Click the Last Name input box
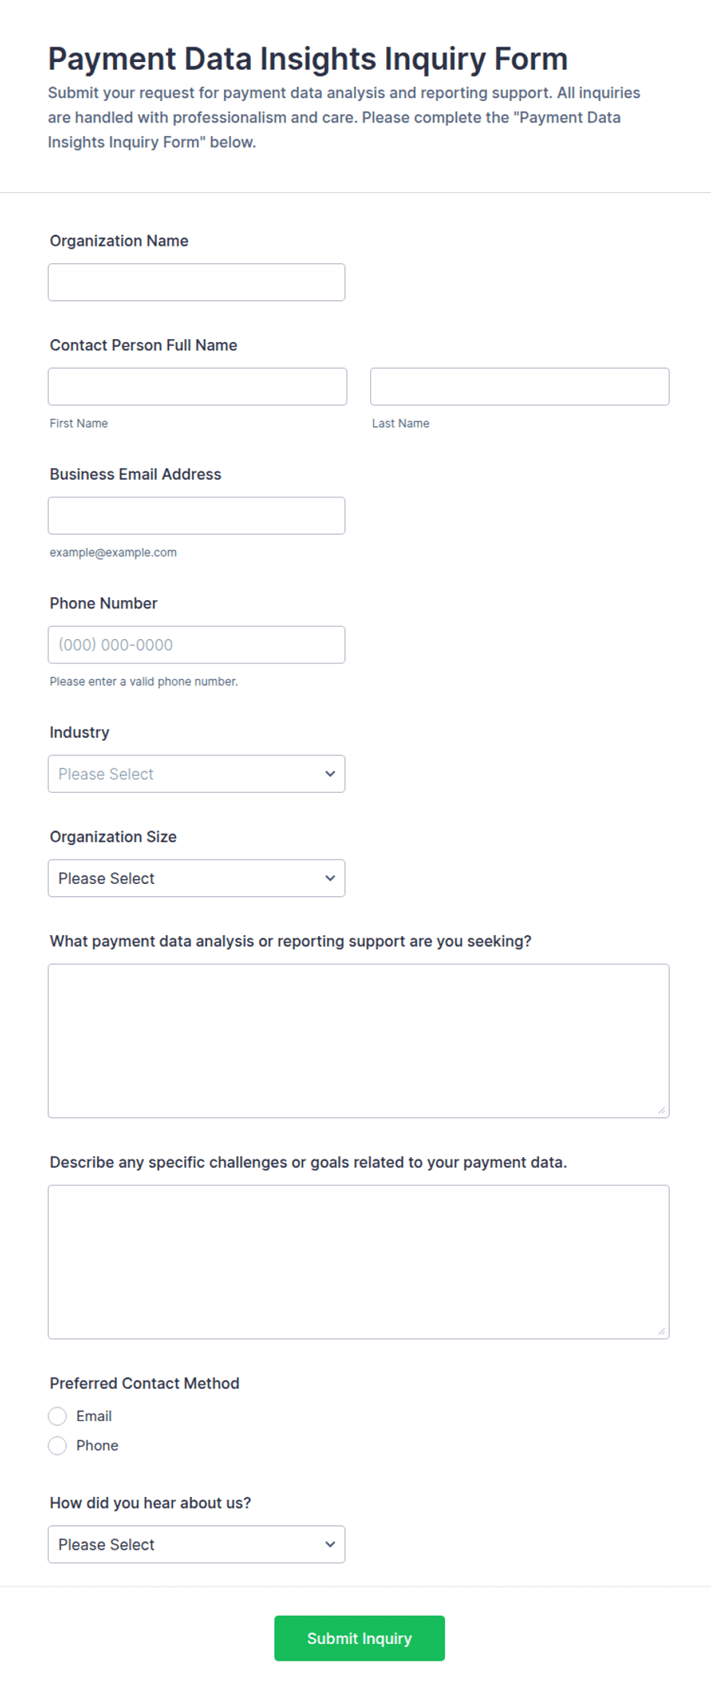The width and height of the screenshot is (711, 1699). click(x=520, y=386)
